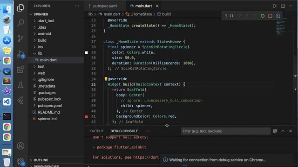
Task: Open the Extensions view
Action: (20, 70)
